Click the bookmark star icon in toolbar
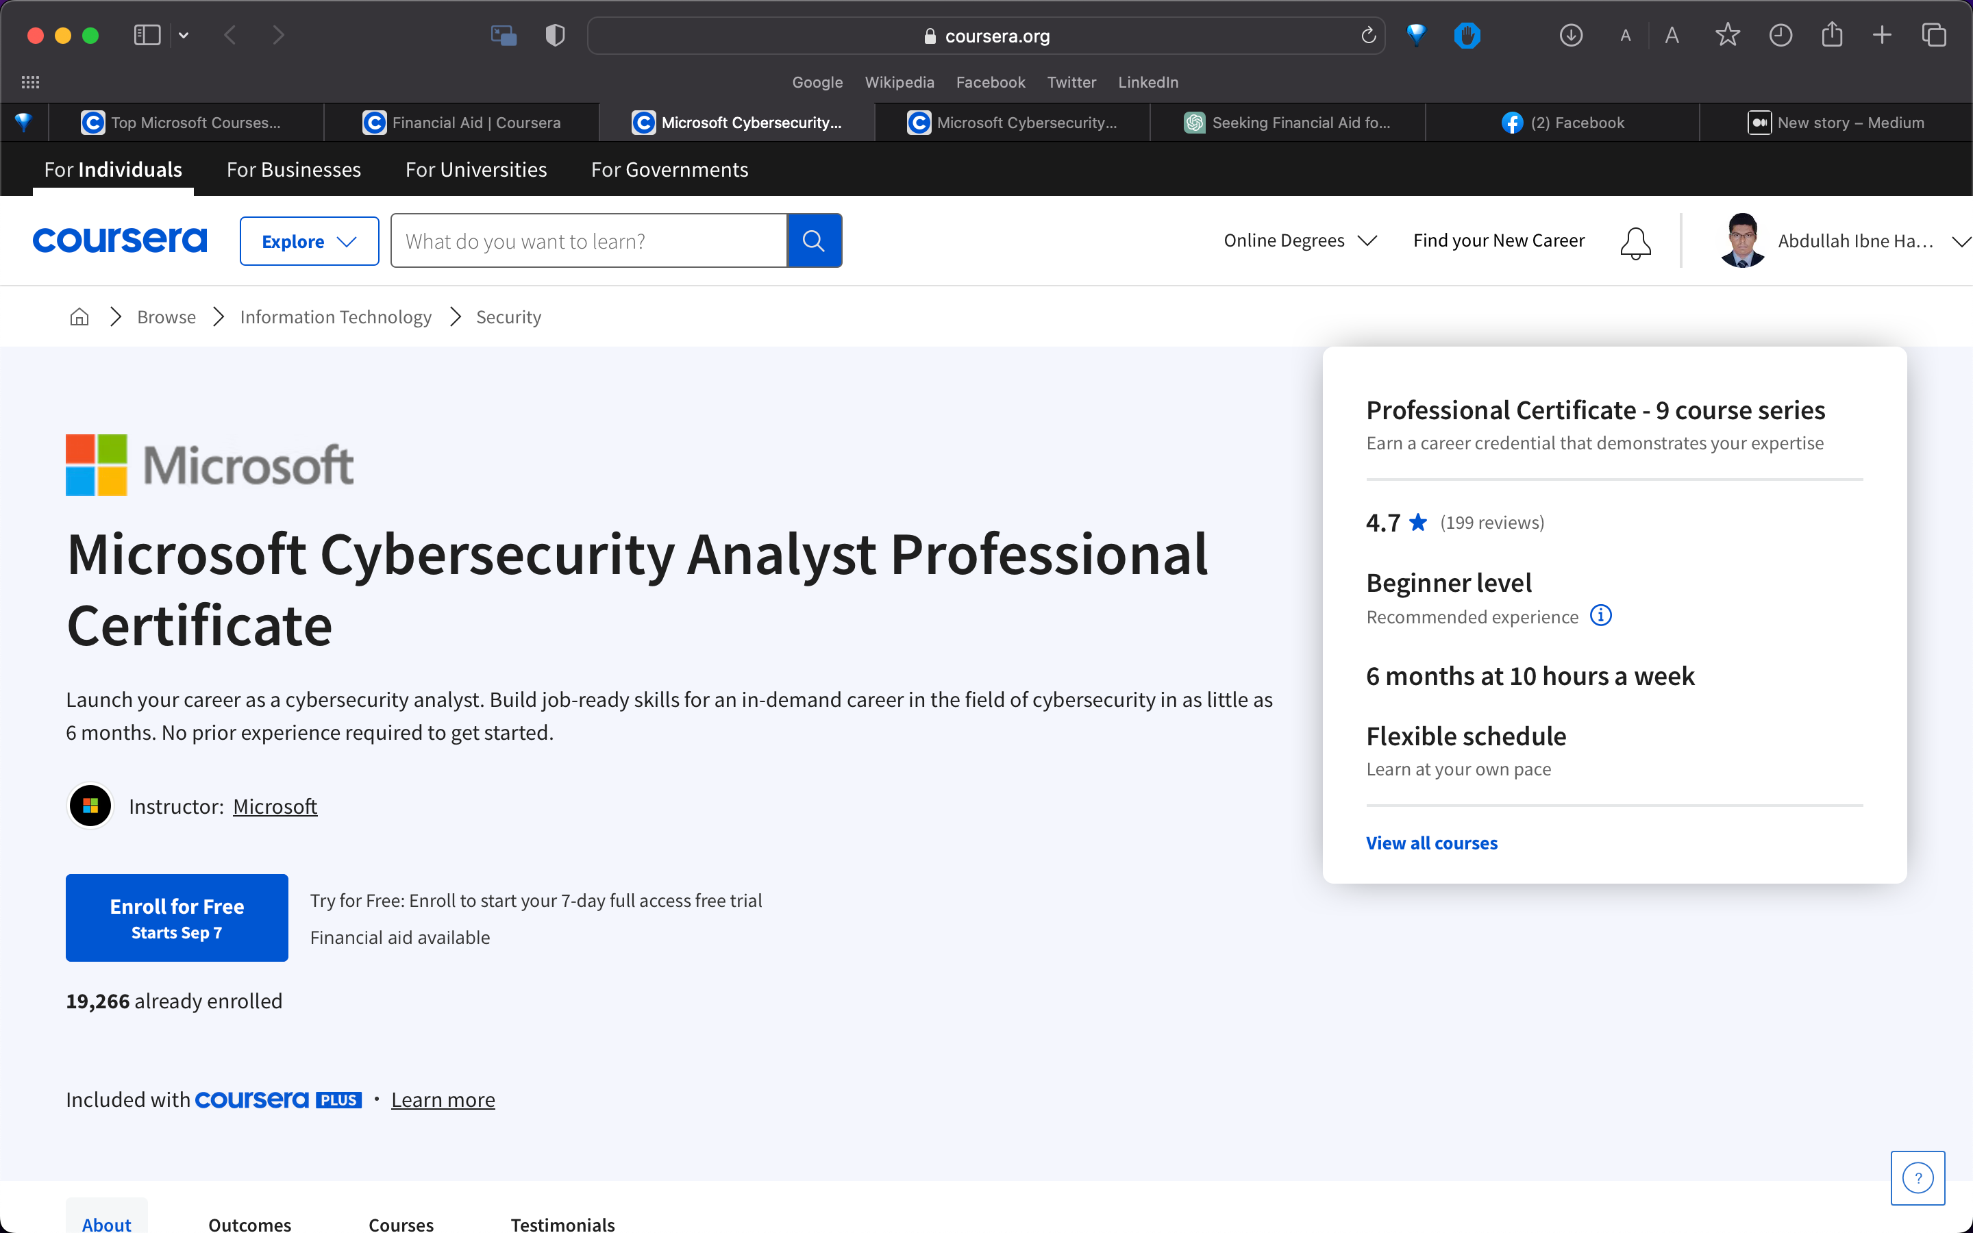The width and height of the screenshot is (1973, 1233). click(1727, 36)
